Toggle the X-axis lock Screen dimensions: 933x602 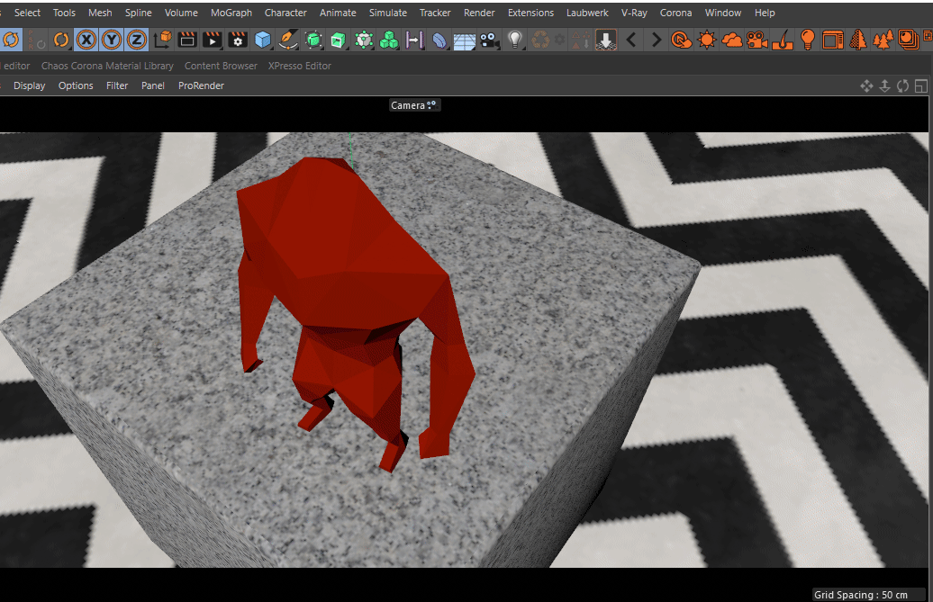click(x=86, y=40)
